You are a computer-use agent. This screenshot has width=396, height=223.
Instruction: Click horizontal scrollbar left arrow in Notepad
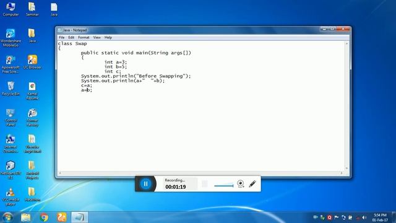point(60,173)
